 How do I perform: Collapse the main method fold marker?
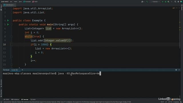[12, 25]
